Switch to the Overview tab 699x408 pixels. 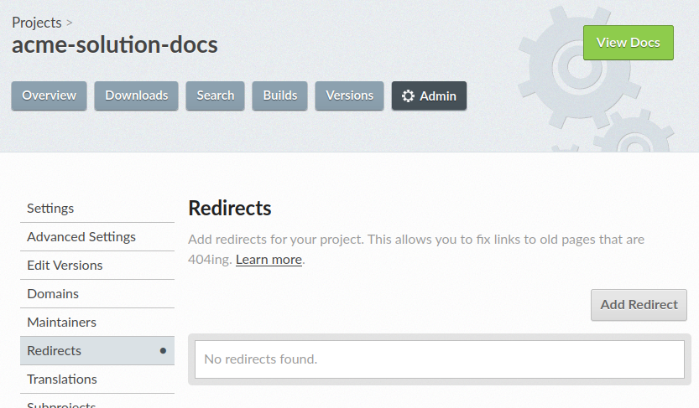(x=49, y=96)
